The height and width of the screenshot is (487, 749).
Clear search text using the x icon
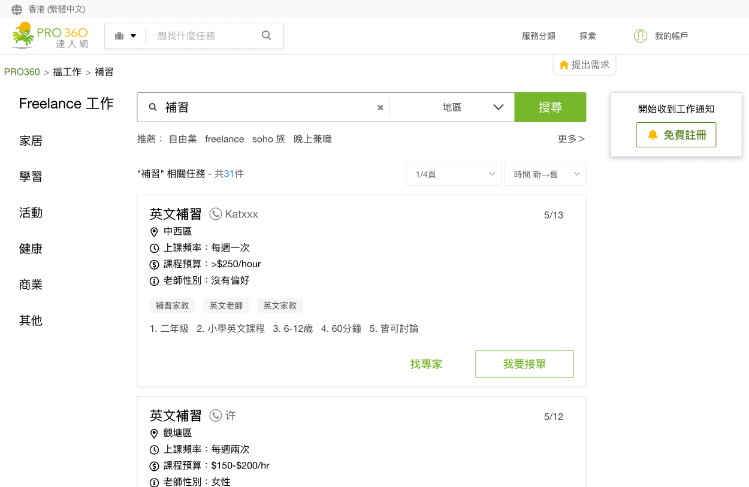tap(380, 107)
